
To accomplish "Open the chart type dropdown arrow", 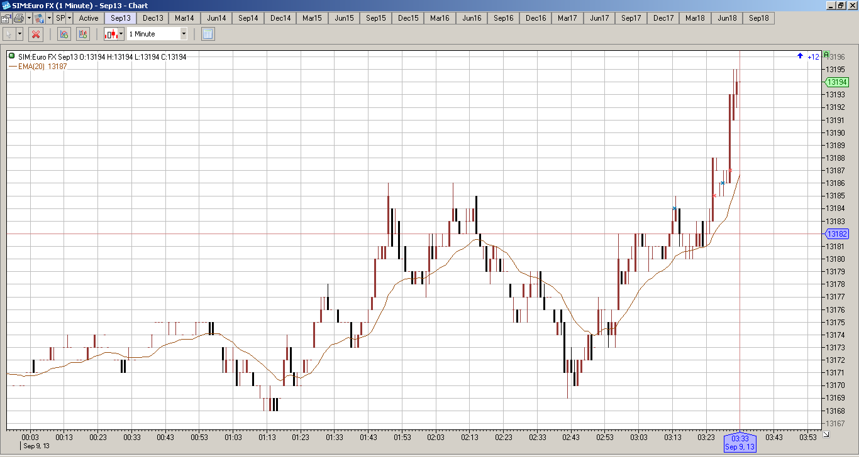I will coord(121,34).
